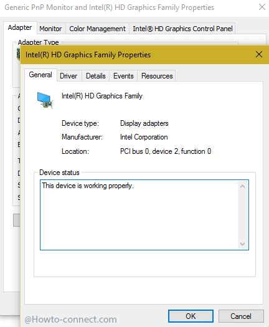Open the Intel HD Graphics Control Panel tab
The width and height of the screenshot is (269, 327).
182,29
